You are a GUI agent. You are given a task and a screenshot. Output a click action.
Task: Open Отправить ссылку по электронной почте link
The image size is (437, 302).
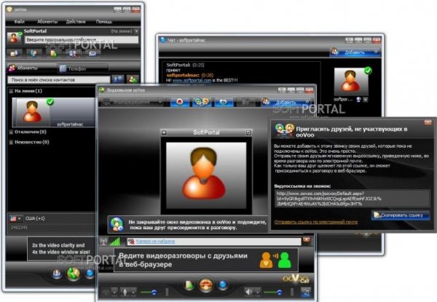(316, 222)
